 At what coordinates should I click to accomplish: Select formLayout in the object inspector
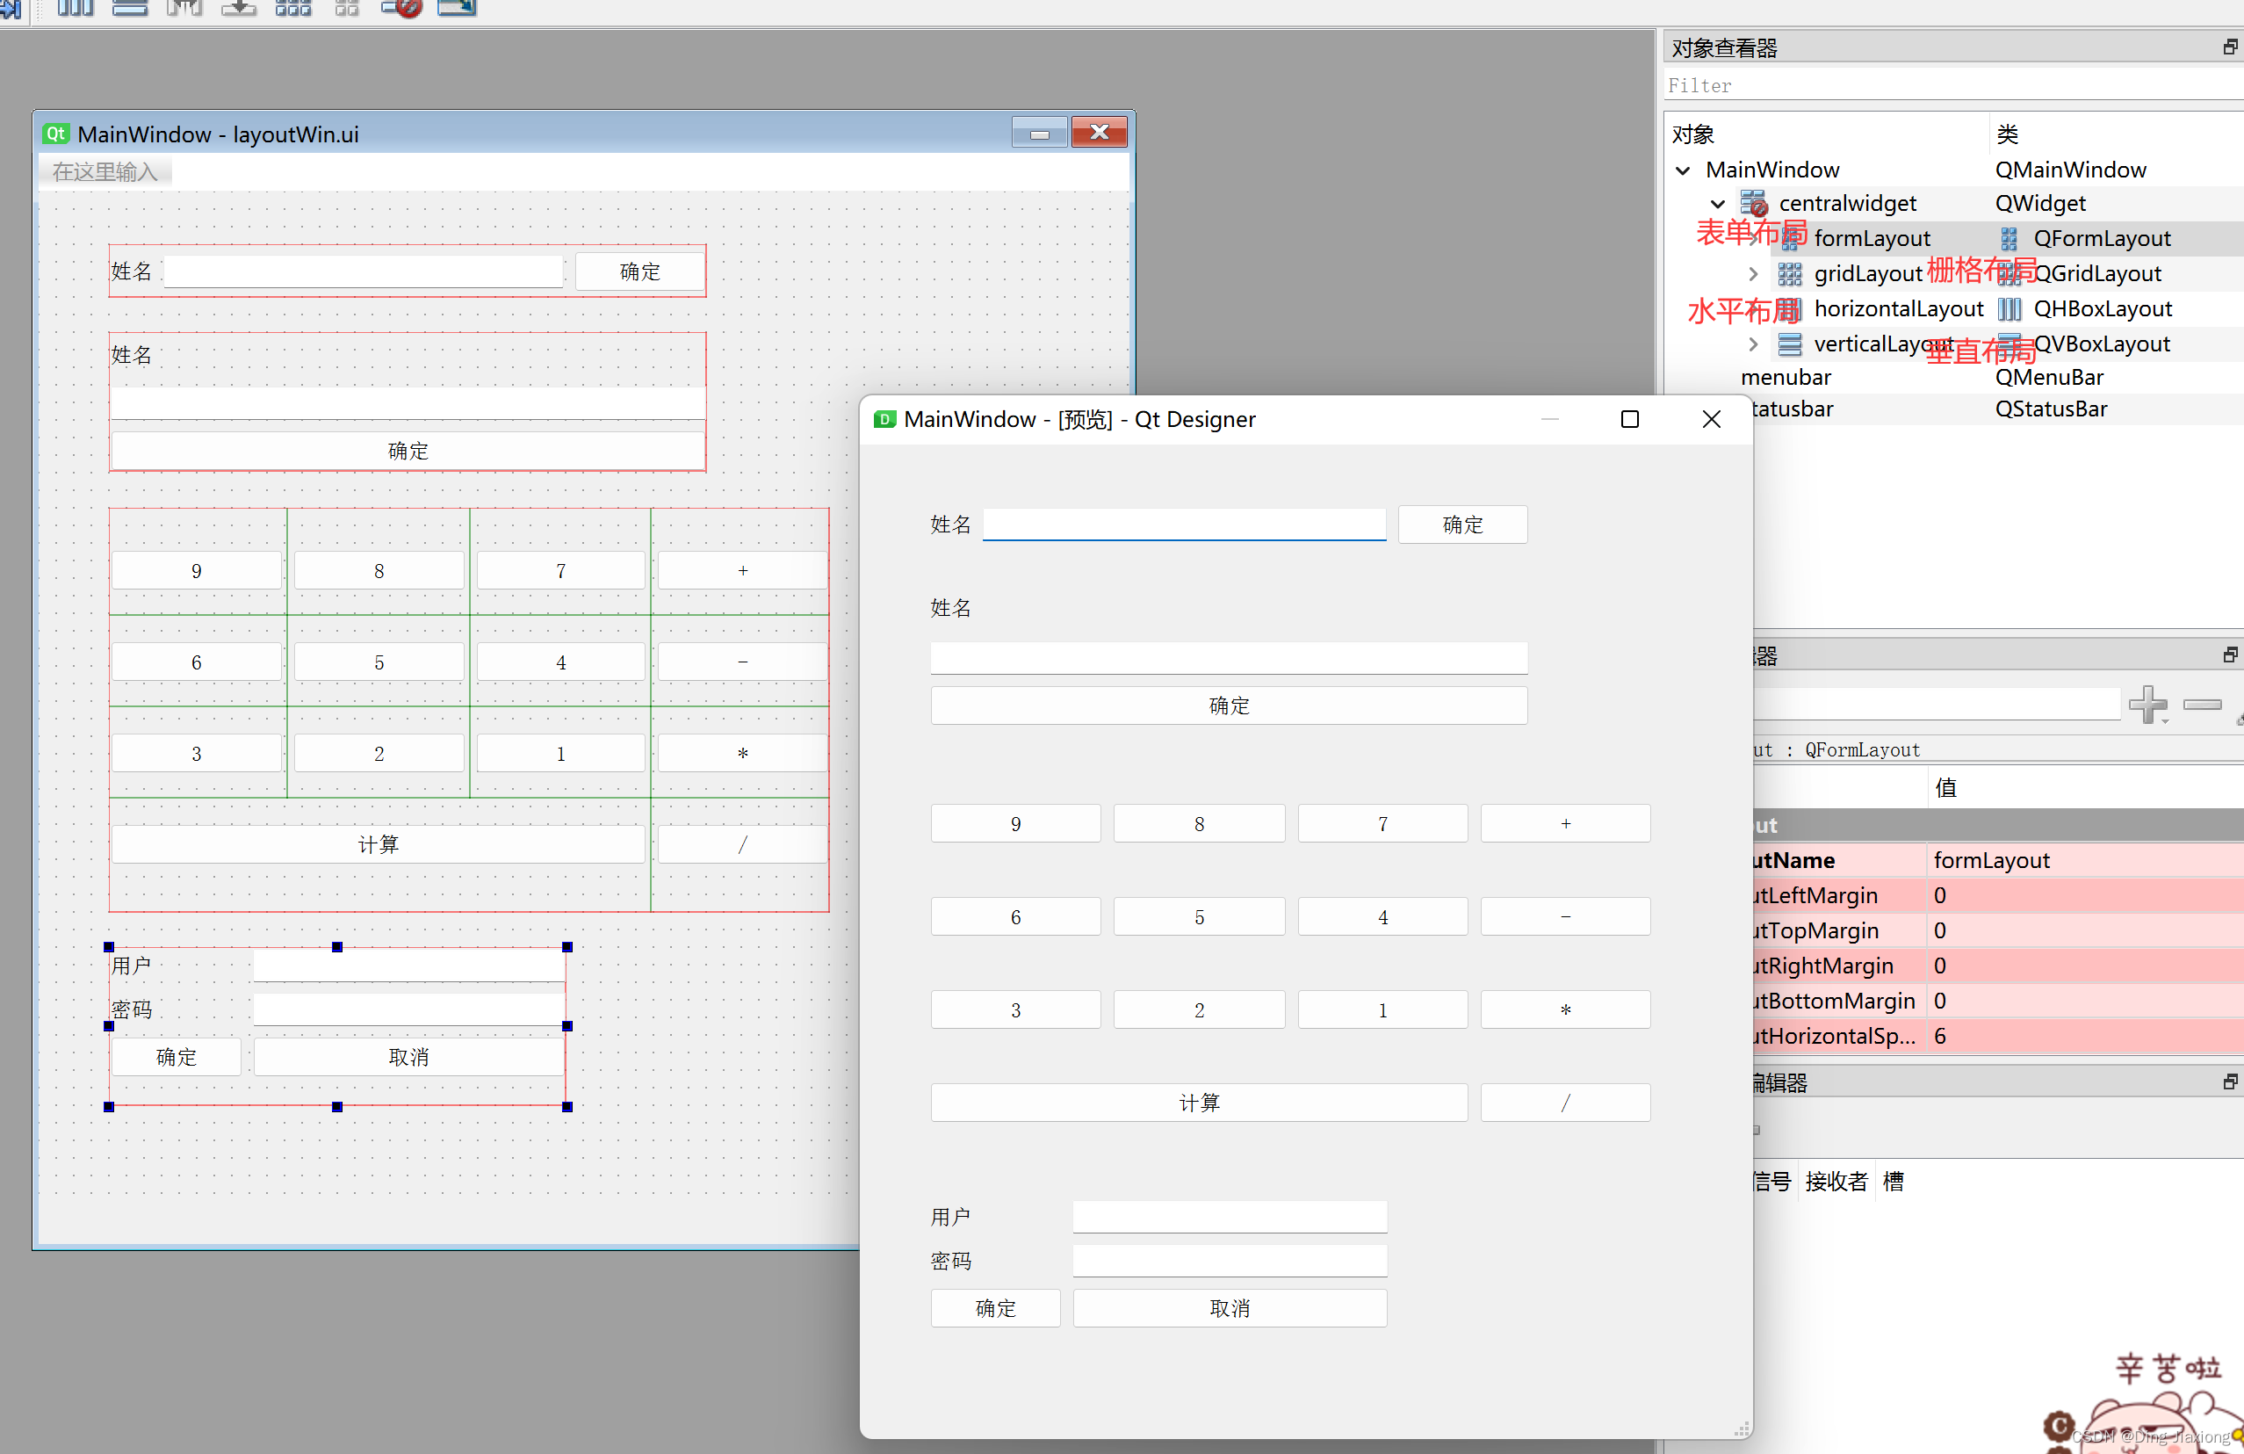click(1872, 239)
